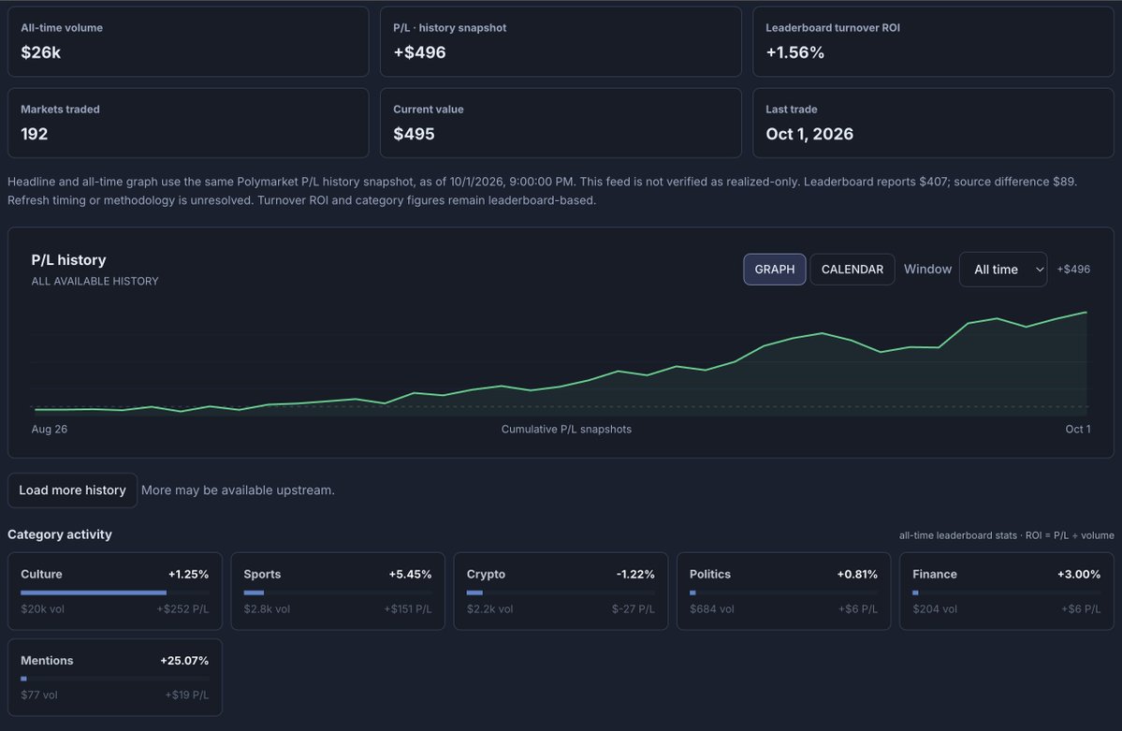
Task: Select the Sports category card
Action: point(338,592)
